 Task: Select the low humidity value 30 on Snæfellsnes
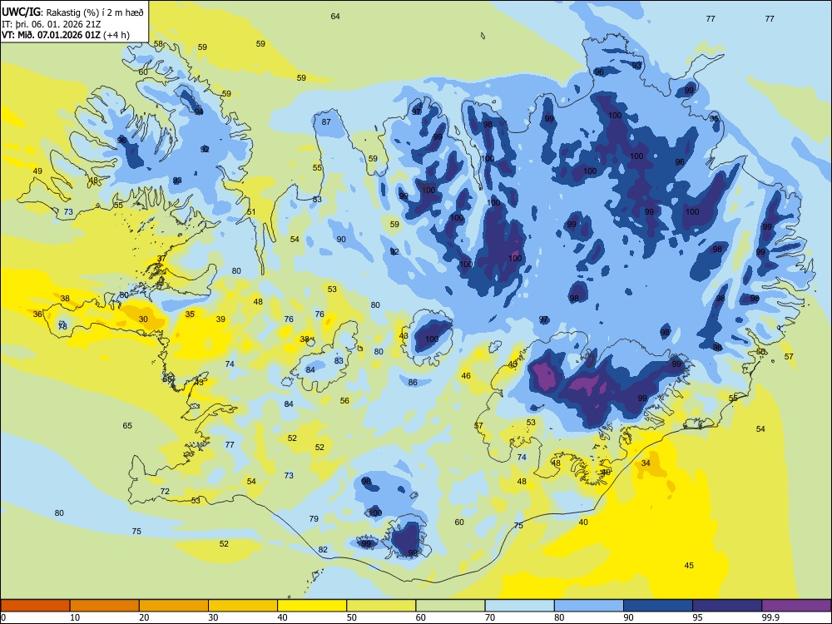click(143, 319)
